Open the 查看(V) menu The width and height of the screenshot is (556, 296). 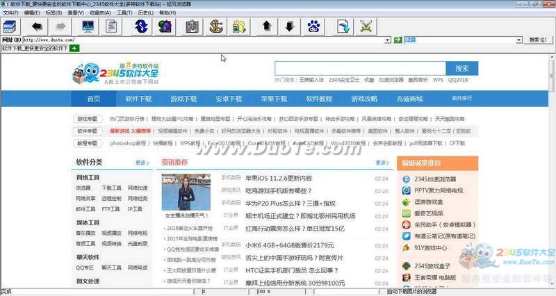[76, 13]
